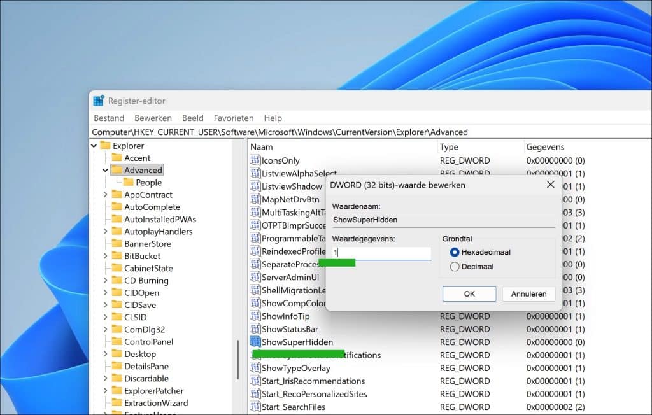Open the Favorieten menu
Screen dimensions: 652x415
coord(234,118)
